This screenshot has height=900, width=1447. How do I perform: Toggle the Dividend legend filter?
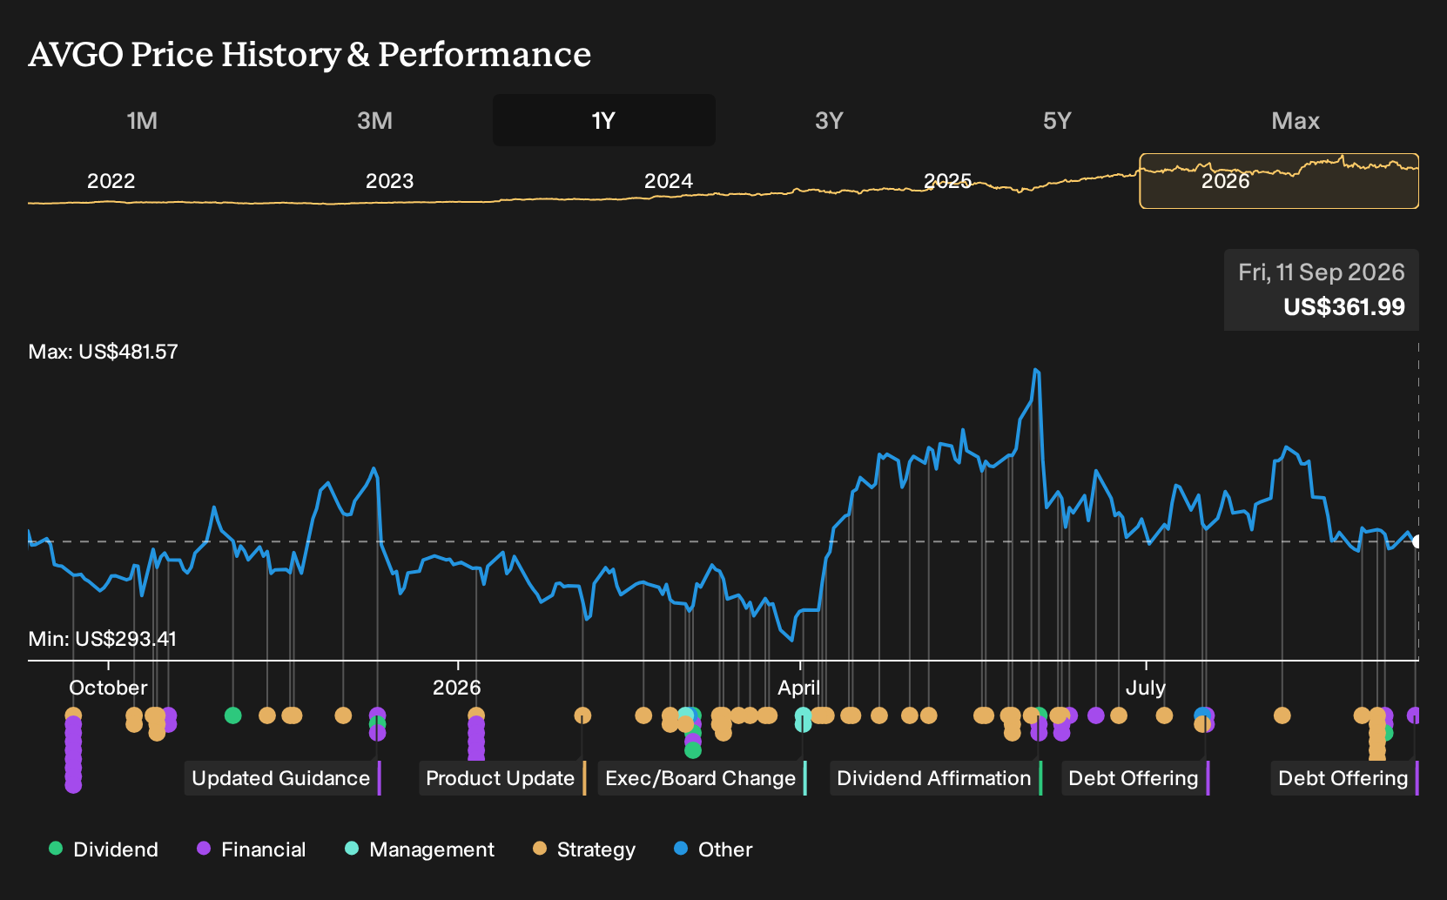click(x=104, y=850)
